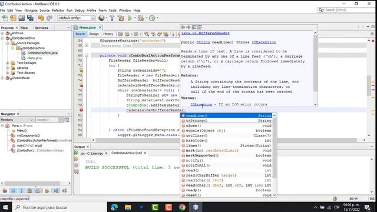
Task: Collapse the ComboboxAchivo project node
Action: click(2, 38)
